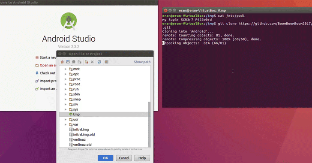Toggle show hidden files icon

[106, 62]
